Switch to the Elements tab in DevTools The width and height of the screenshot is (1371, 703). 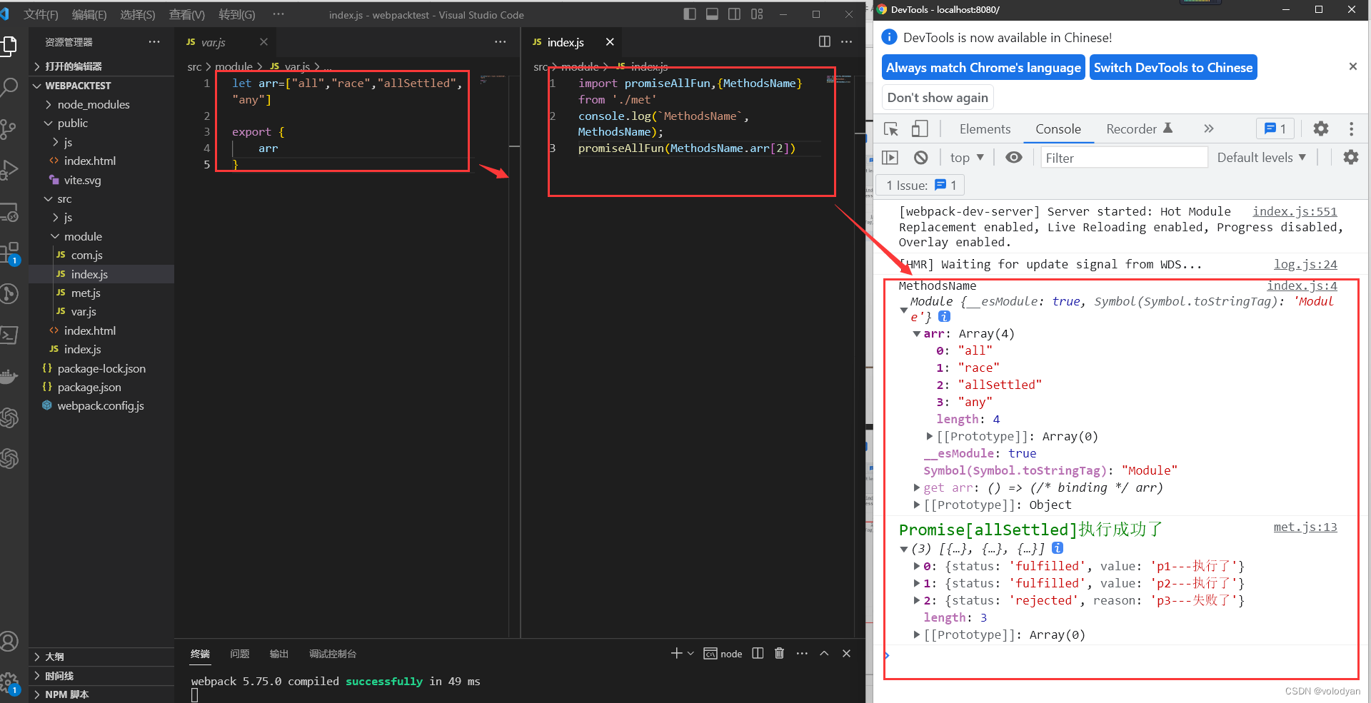(985, 129)
